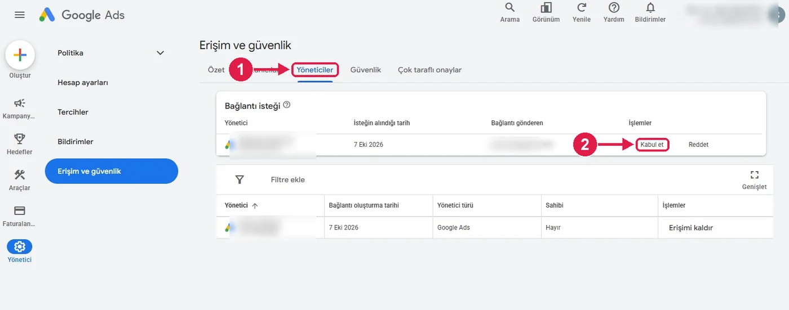
Task: Click the Google Ads type cell
Action: pyautogui.click(x=454, y=228)
